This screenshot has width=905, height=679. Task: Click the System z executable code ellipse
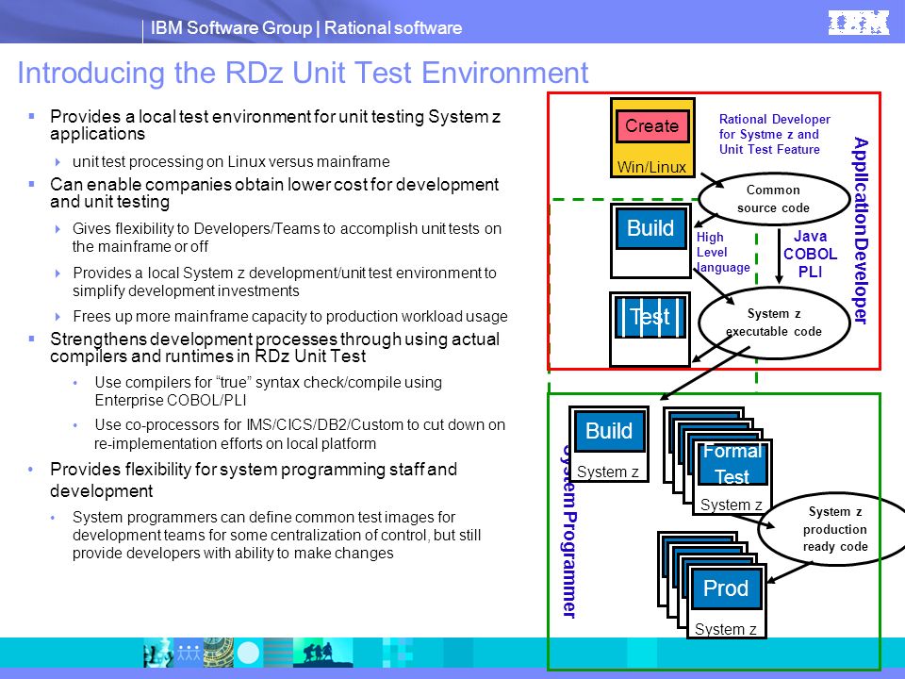[774, 323]
